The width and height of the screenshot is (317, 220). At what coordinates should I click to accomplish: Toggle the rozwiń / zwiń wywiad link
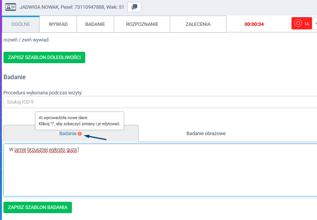[x=26, y=40]
